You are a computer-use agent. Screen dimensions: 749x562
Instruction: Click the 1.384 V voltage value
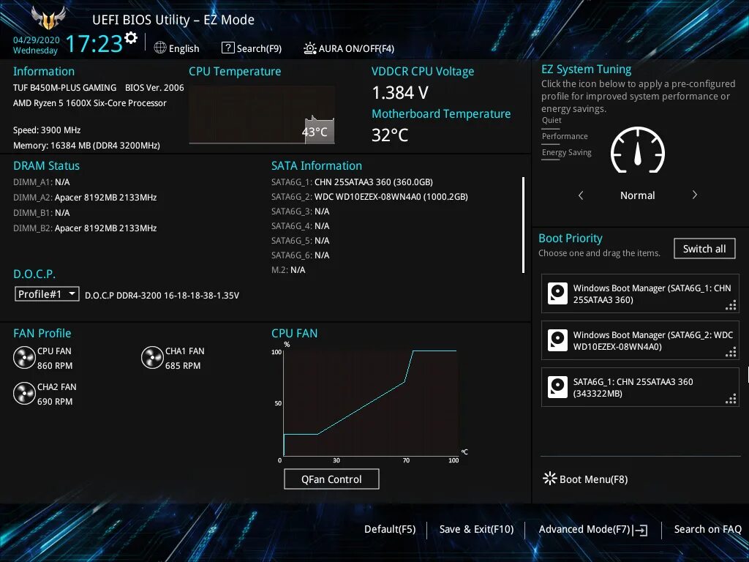point(400,93)
